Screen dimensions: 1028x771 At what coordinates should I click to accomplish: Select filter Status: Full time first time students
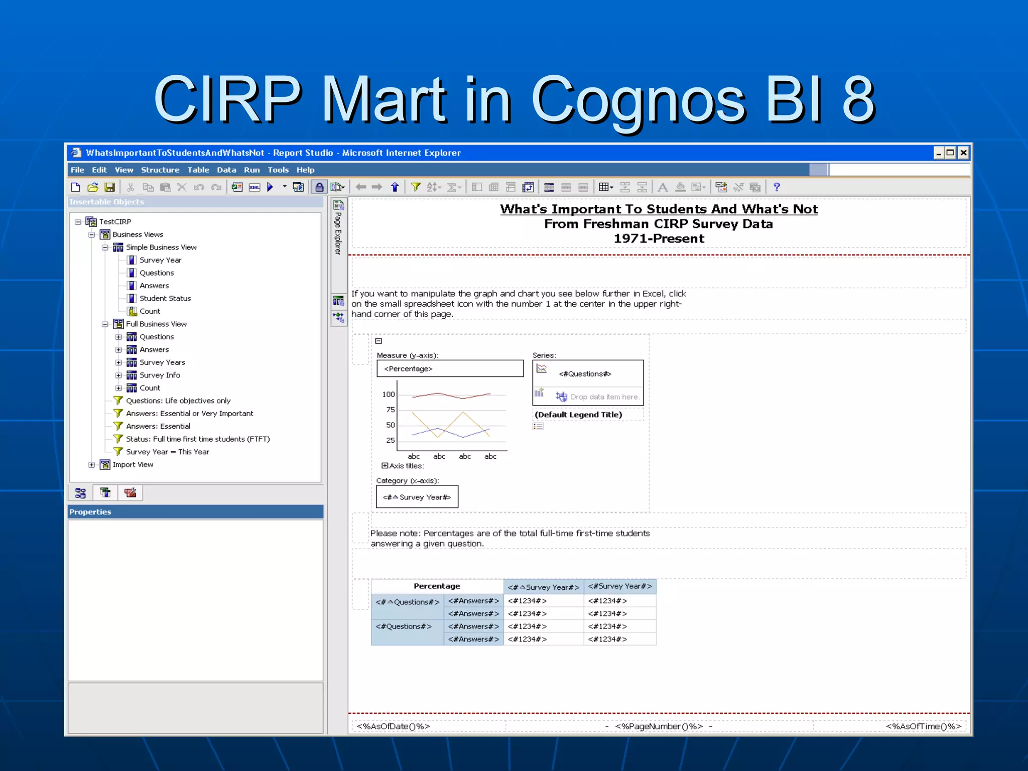[x=197, y=439]
